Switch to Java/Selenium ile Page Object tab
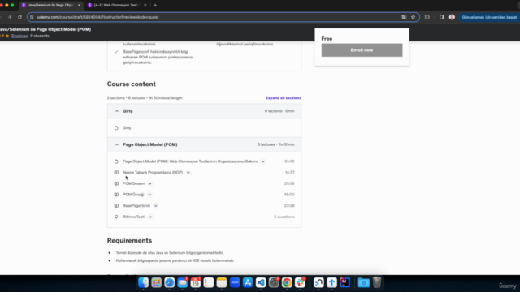Image resolution: width=520 pixels, height=292 pixels. click(x=50, y=6)
